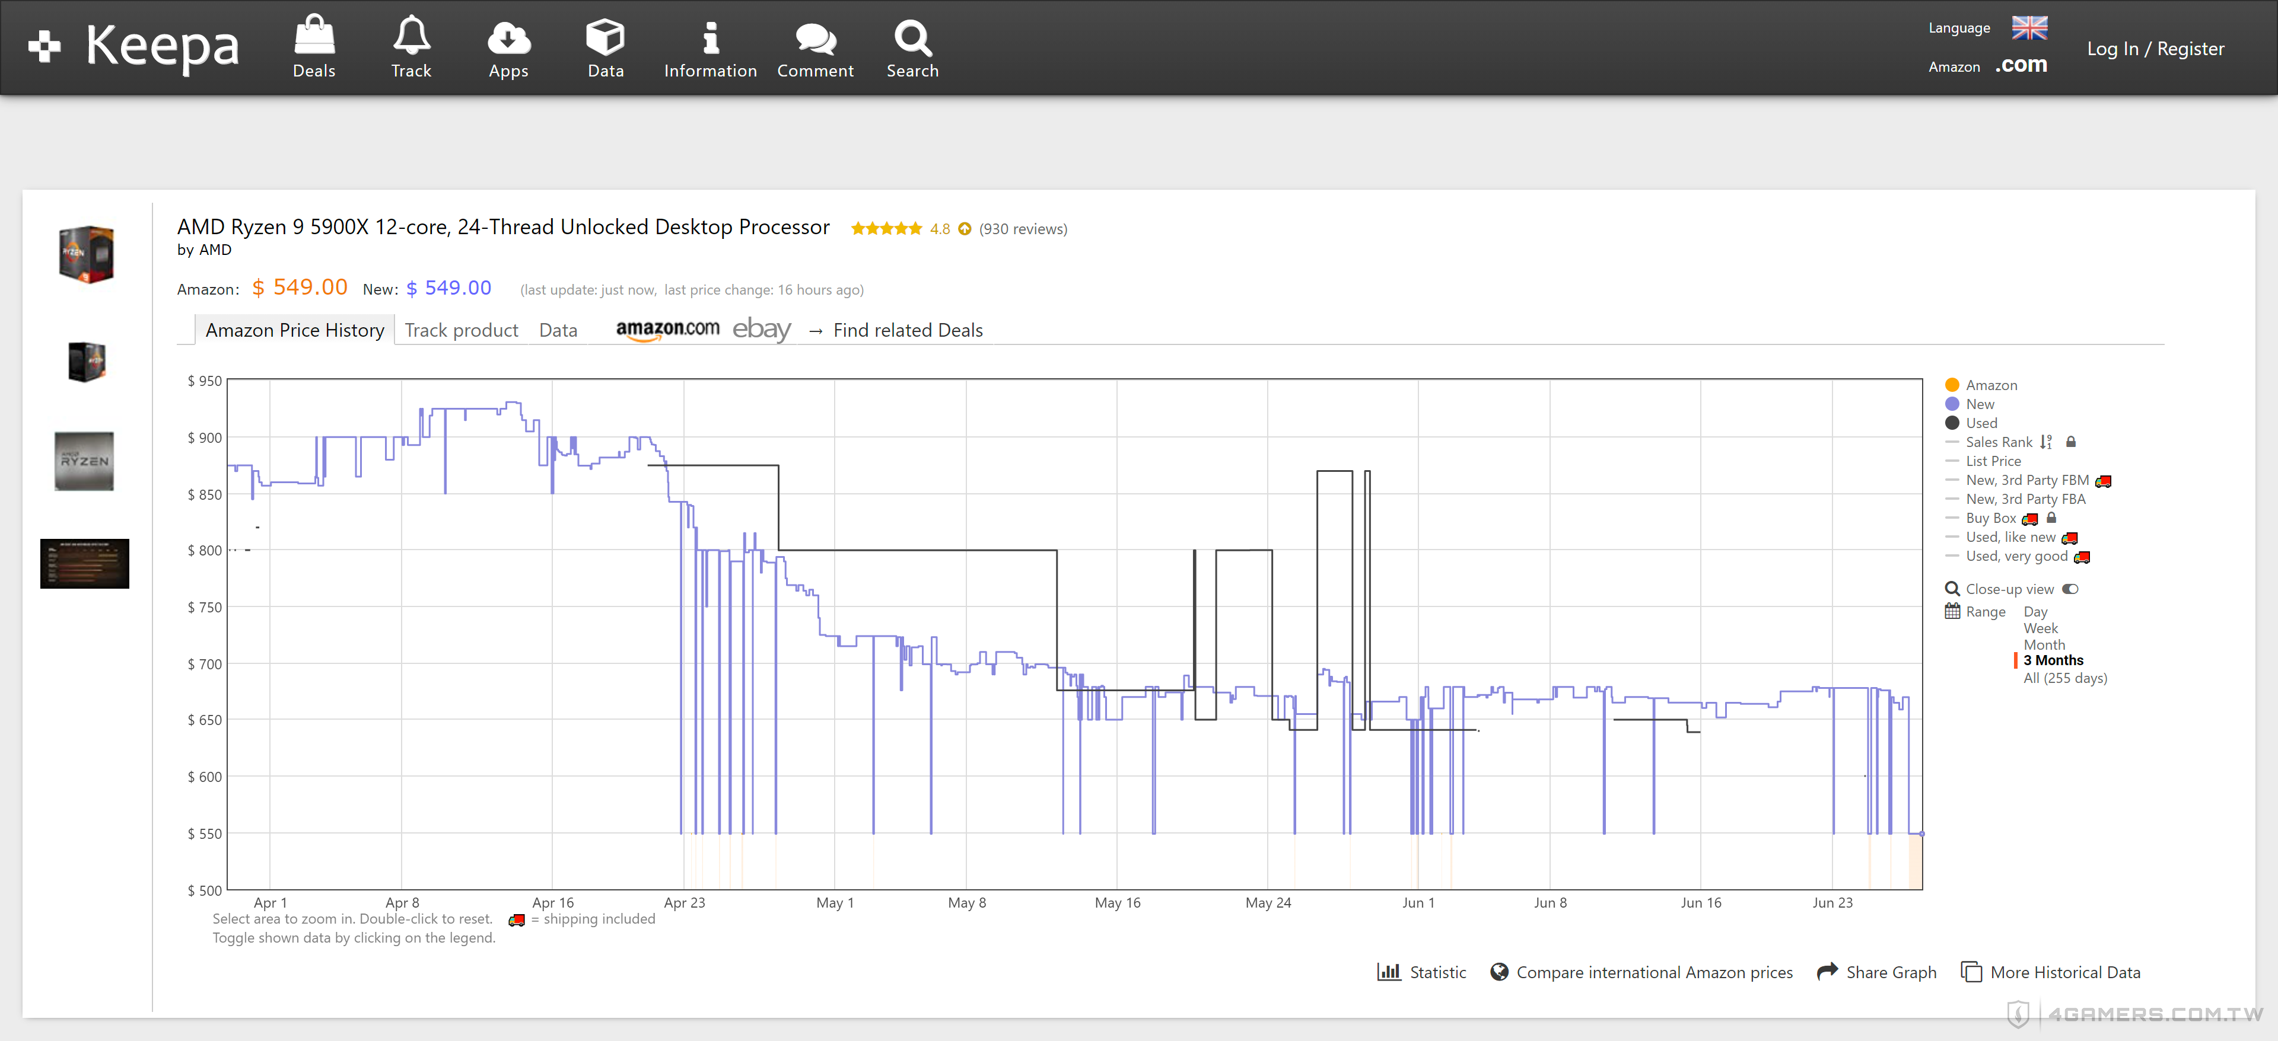This screenshot has height=1041, width=2278.
Task: Click the Buy Box lock icon
Action: coord(2051,517)
